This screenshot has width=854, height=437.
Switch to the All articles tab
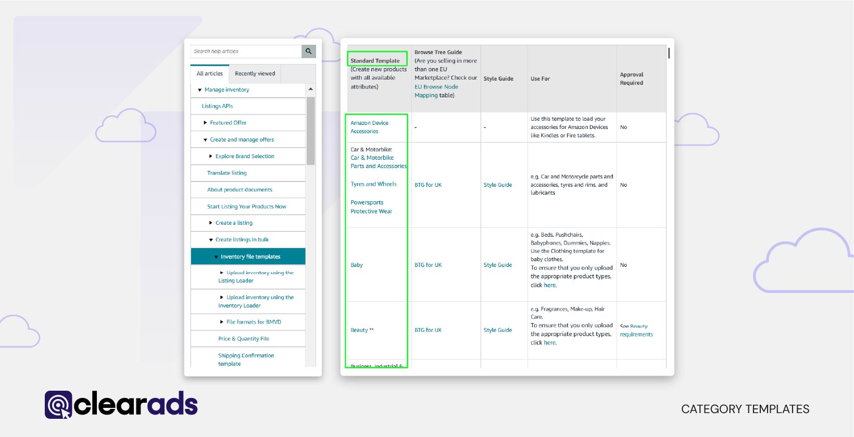click(x=209, y=74)
